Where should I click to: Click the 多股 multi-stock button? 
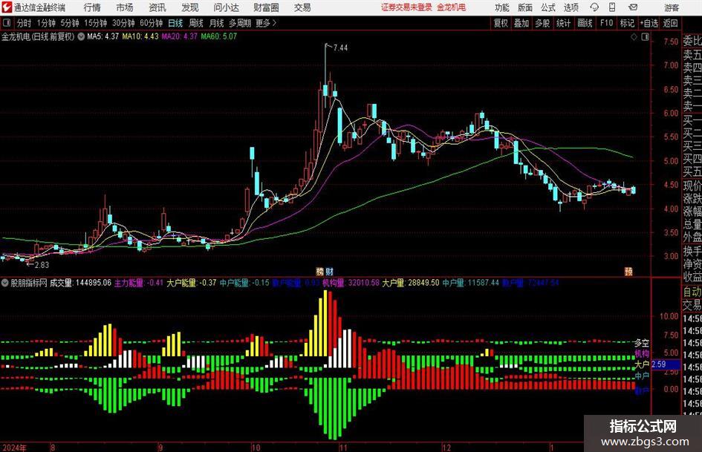click(542, 23)
